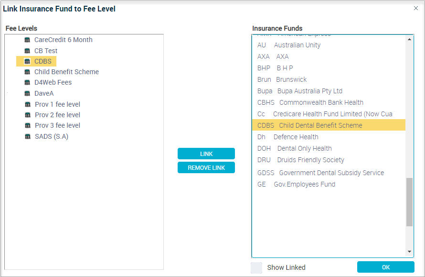
Task: Select Bupa Australia Pty Ltd fund
Action: [x=300, y=91]
